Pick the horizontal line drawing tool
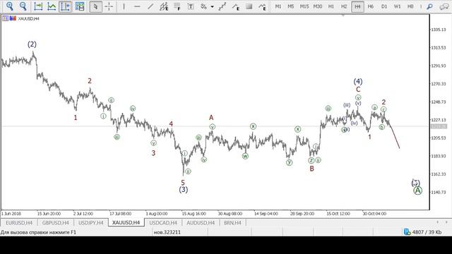Image resolution: width=452 pixels, height=254 pixels. coord(137,6)
